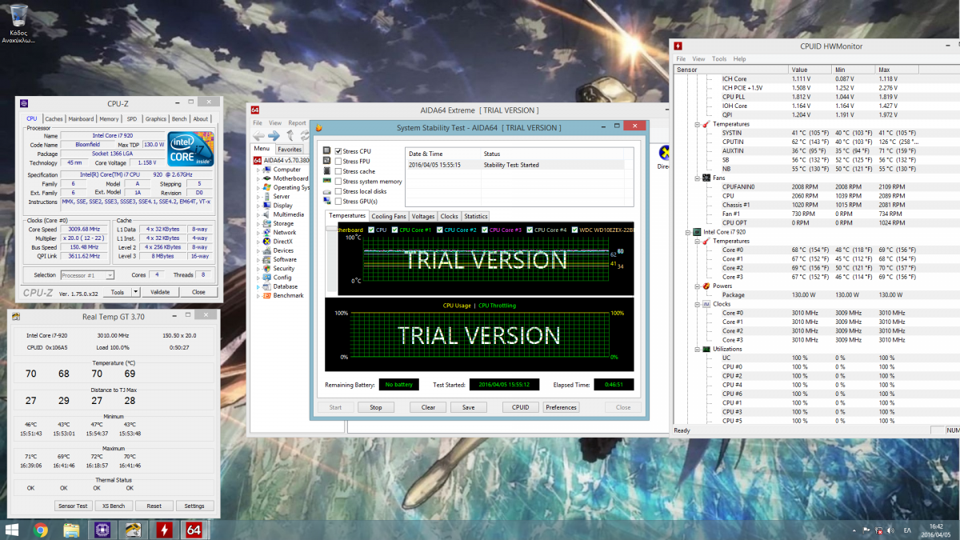Click the Utilizations icon in HWMonitor
The width and height of the screenshot is (960, 540).
pos(706,349)
